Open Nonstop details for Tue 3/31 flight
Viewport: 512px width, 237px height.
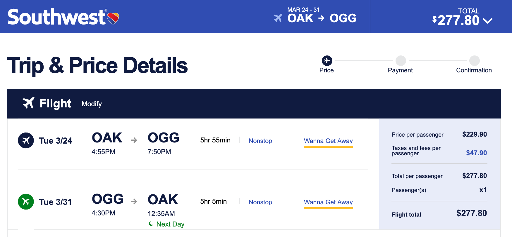pos(260,202)
